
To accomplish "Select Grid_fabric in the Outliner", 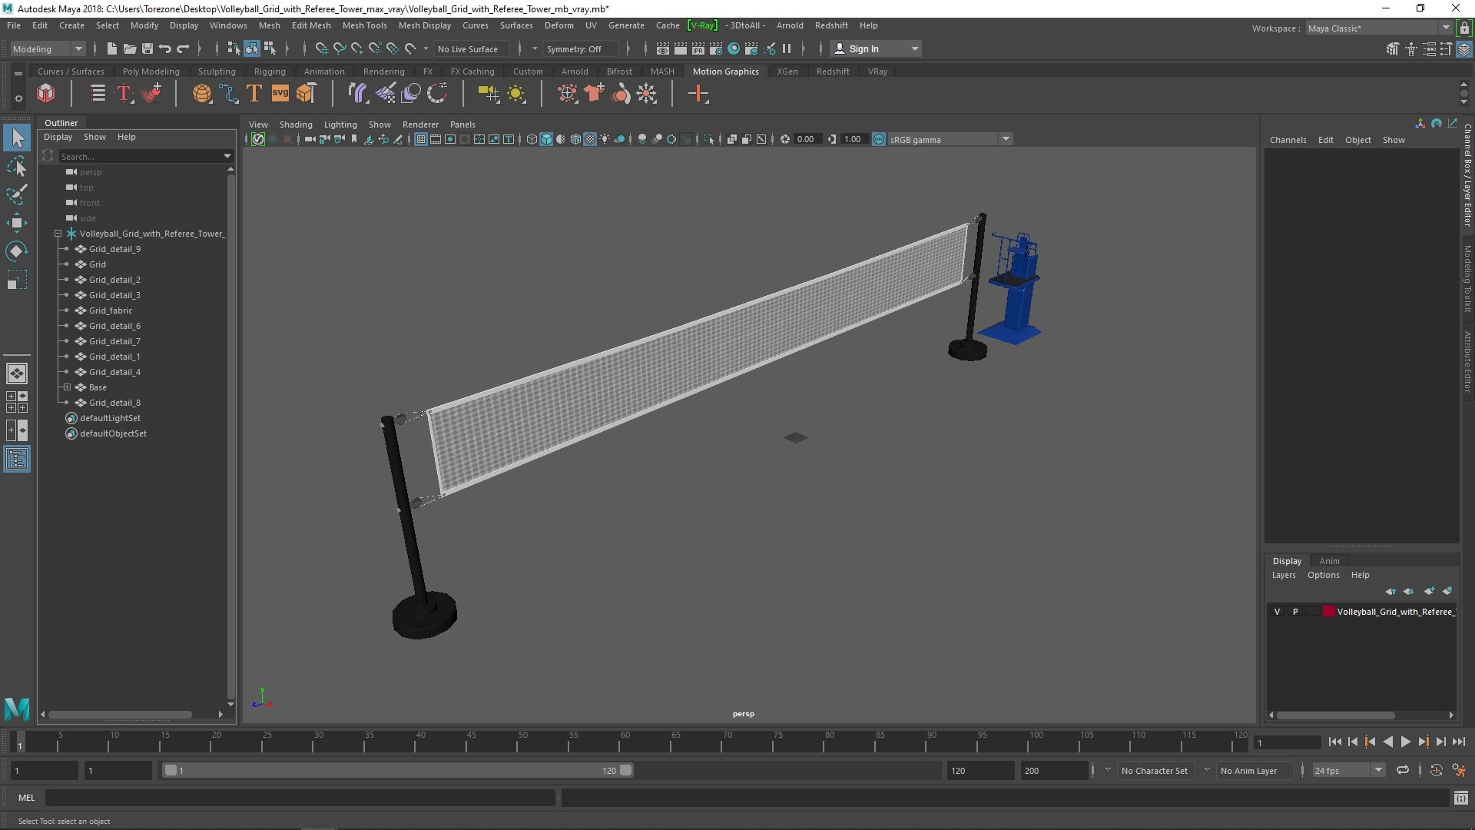I will tap(111, 310).
